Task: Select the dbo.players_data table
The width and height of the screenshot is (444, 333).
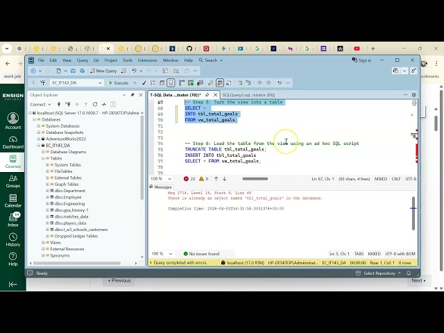Action: [70, 223]
